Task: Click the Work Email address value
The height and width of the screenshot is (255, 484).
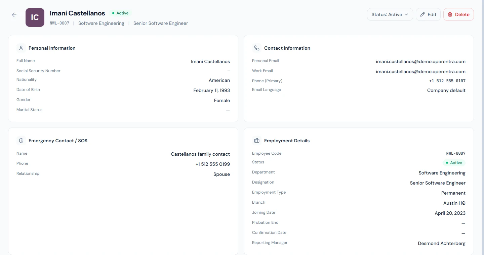Action: tap(420, 71)
